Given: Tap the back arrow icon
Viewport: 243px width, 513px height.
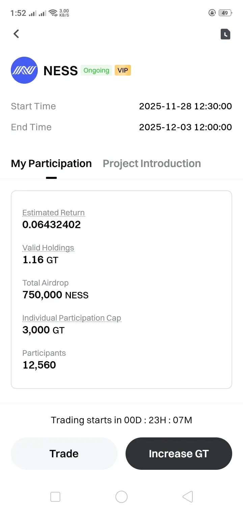Looking at the screenshot, I should click(16, 34).
